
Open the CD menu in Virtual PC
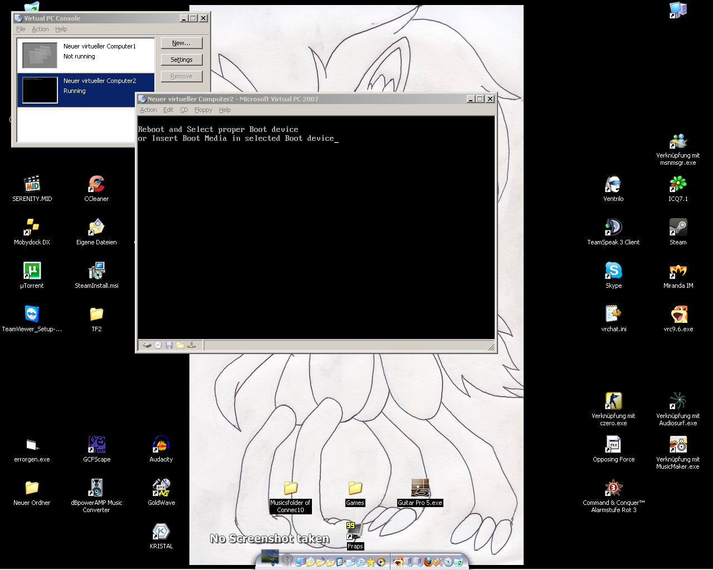[184, 110]
